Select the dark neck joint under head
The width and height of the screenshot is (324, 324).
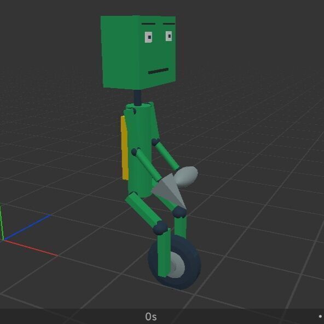[137, 97]
